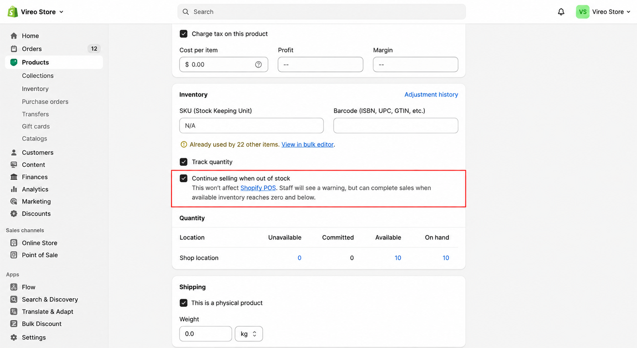The width and height of the screenshot is (637, 348).
Task: Click the Cost per item field
Action: (x=224, y=64)
